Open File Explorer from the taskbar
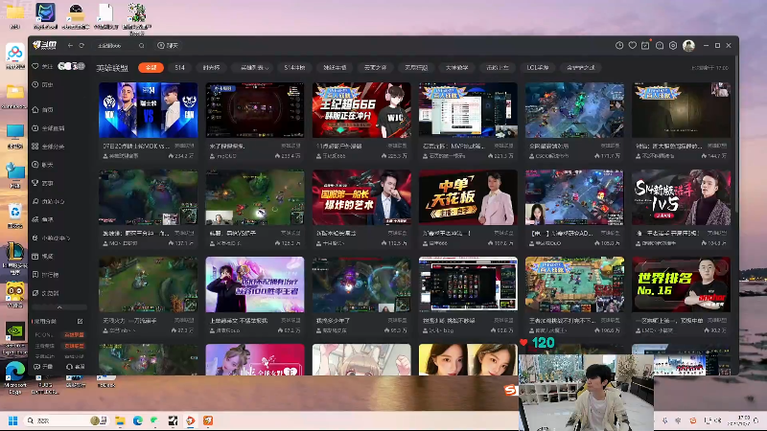The height and width of the screenshot is (431, 767). tap(121, 420)
